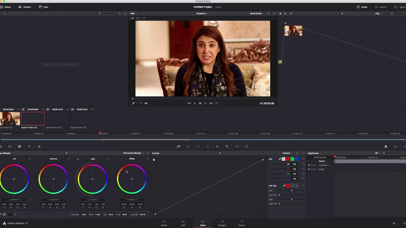Open the viewer 43% zoom dropdown

click(x=134, y=14)
